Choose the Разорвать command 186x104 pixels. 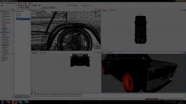pyautogui.click(x=5, y=49)
